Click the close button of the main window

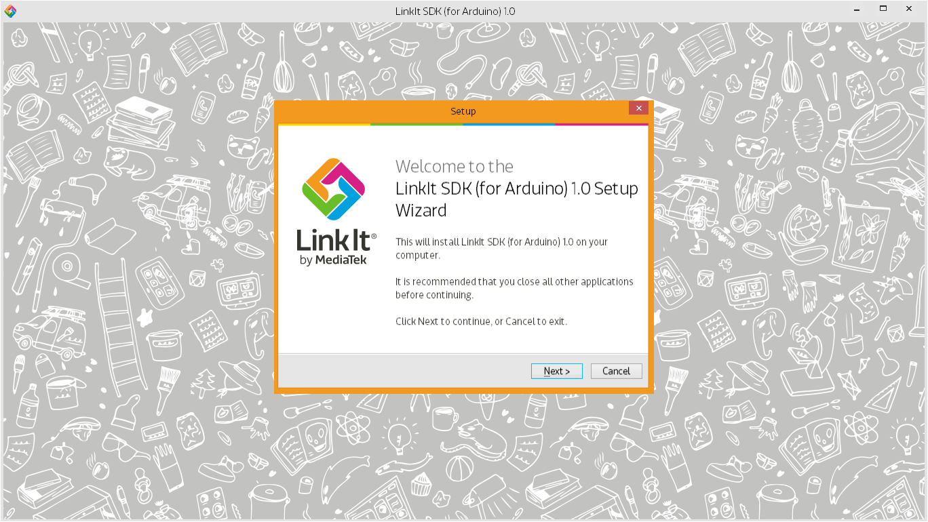coord(908,9)
